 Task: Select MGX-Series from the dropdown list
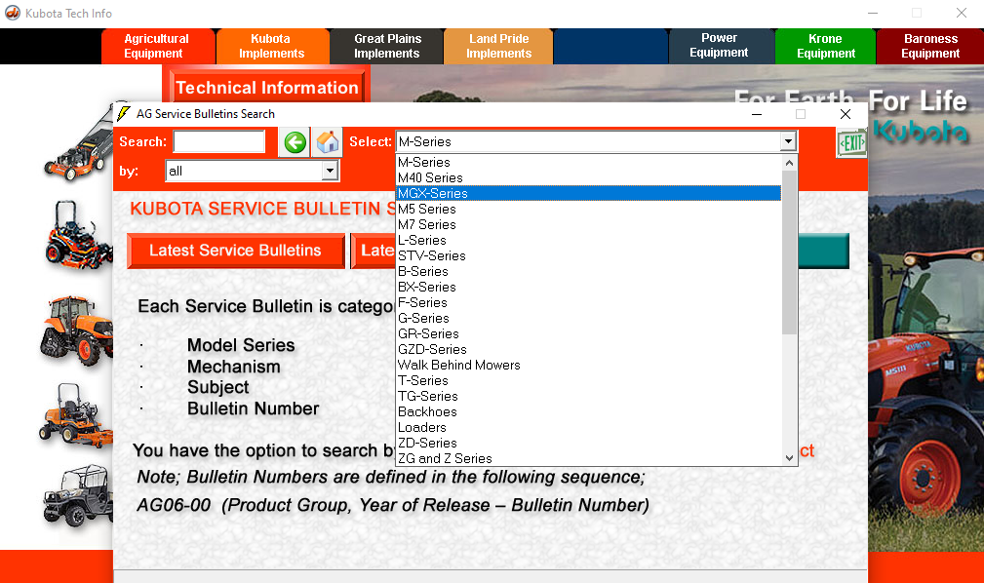(432, 193)
